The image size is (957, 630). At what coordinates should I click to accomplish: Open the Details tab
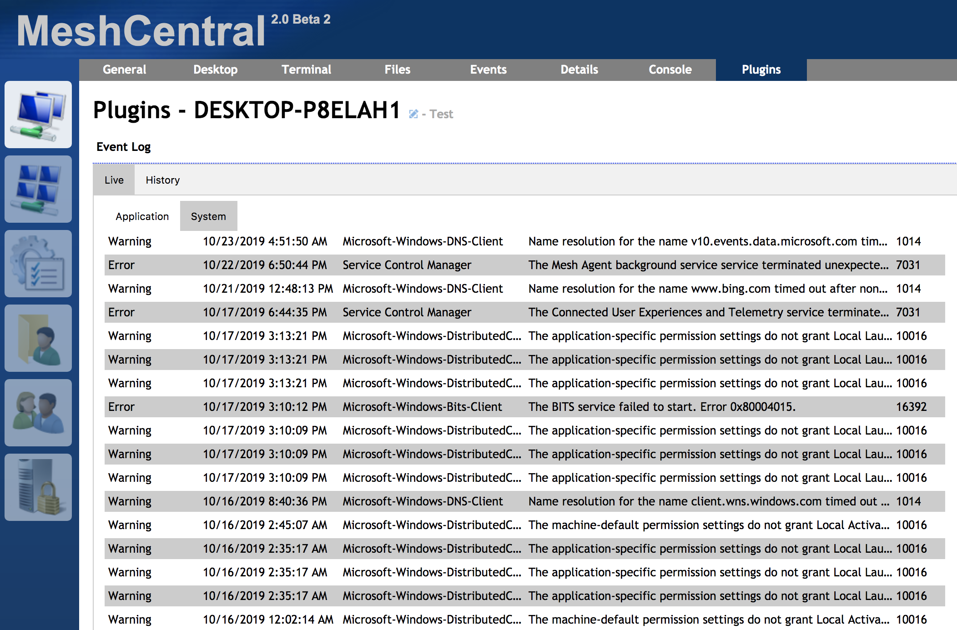click(579, 70)
